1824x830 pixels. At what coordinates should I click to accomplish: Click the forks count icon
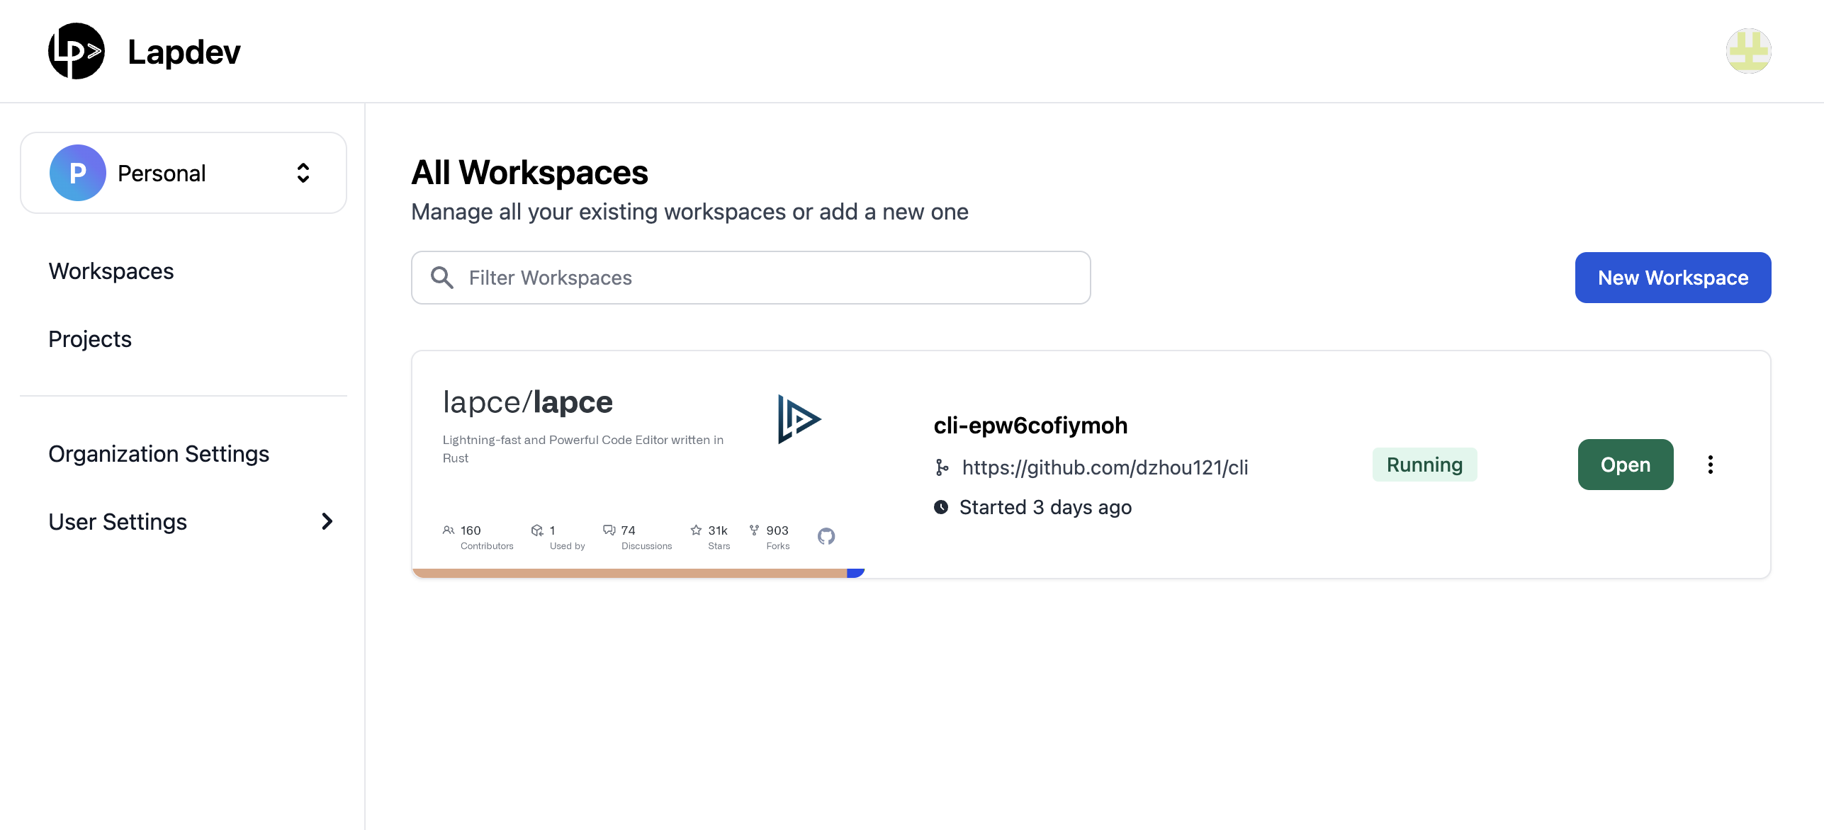click(x=754, y=530)
